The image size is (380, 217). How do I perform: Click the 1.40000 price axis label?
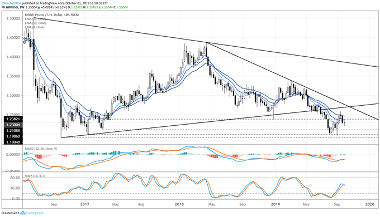point(13,57)
